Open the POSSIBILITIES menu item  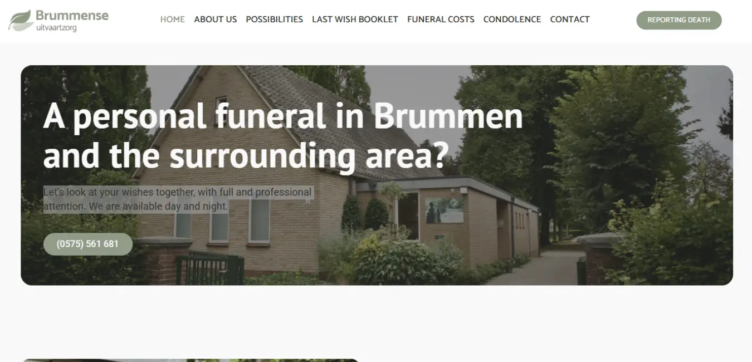(x=275, y=19)
